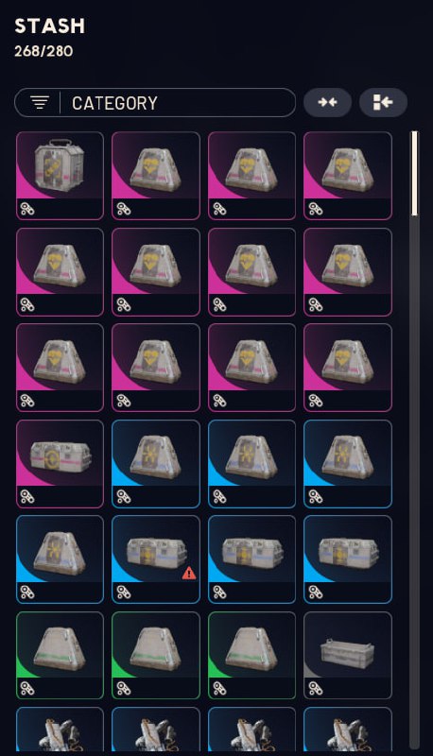Click the red warning triangle on blue crate
This screenshot has width=433, height=756.
tap(189, 573)
